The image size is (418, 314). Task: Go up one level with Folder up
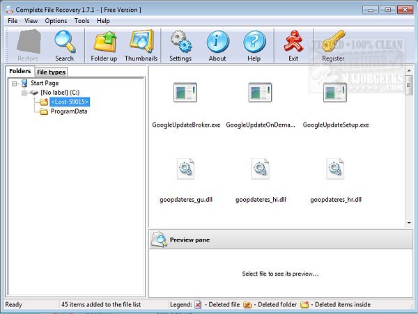104,41
